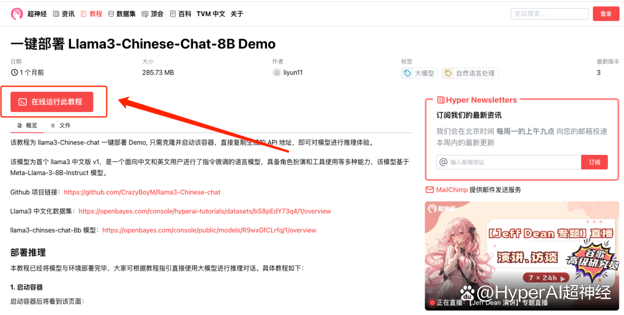Click the 1. 启动容器 step heading
Screen dimensions: 624x315
pos(27,287)
